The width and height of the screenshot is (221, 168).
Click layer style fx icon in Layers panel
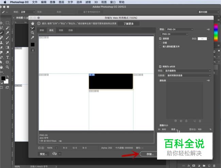coord(189,166)
